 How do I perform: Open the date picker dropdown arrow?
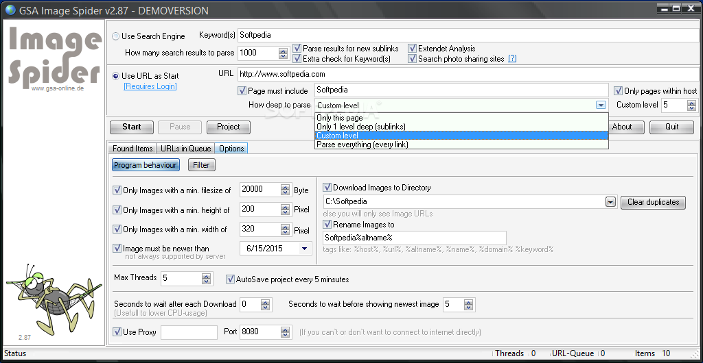pos(304,248)
